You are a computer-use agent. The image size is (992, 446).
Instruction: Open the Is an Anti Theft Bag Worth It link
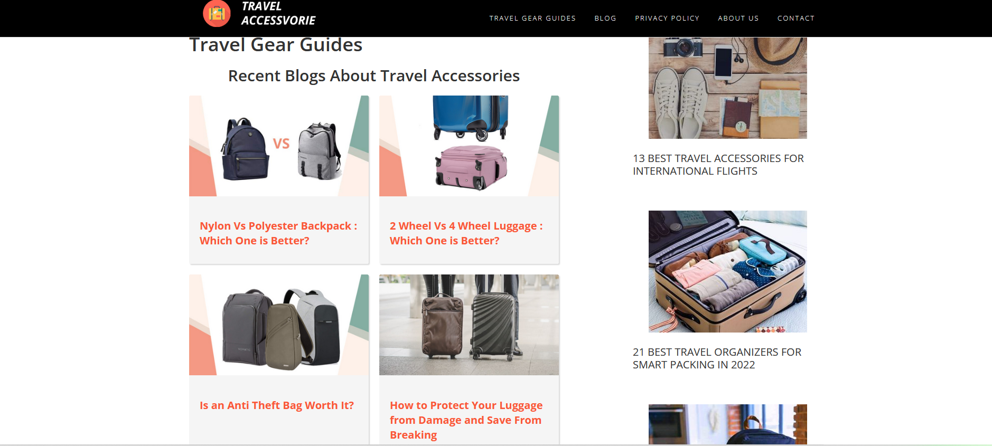coord(277,405)
